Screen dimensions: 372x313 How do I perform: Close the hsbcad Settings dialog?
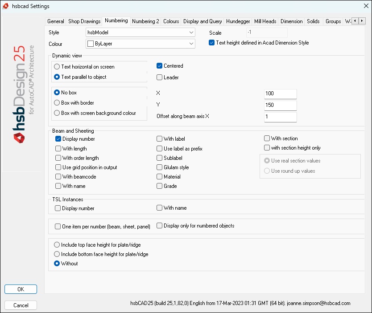click(366, 6)
